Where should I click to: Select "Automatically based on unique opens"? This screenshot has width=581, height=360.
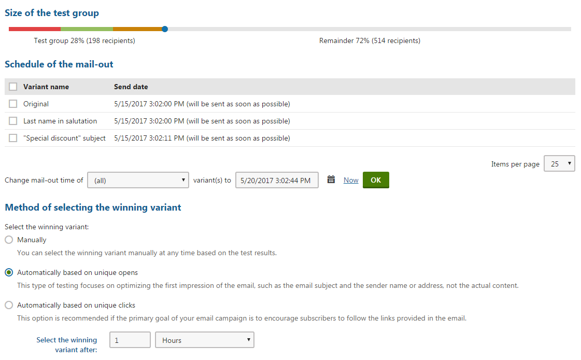[8, 272]
